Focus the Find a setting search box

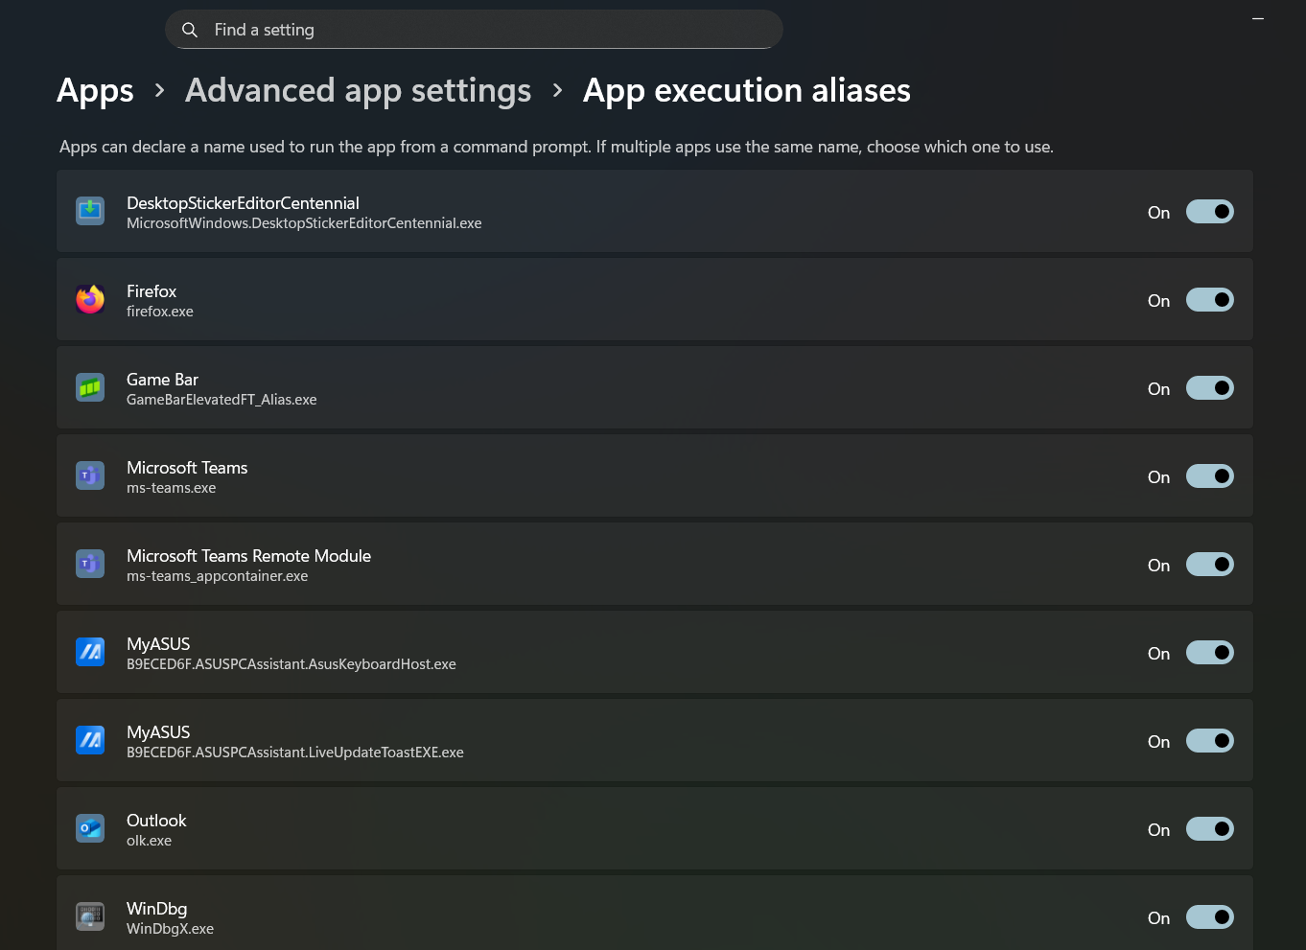point(474,30)
